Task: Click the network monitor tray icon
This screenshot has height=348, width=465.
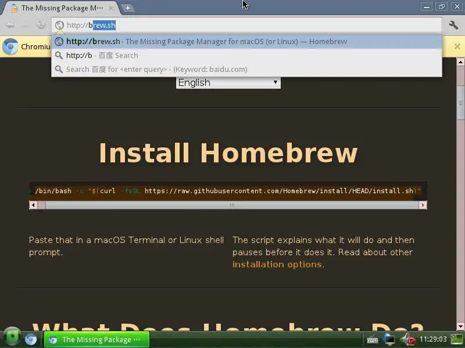Action: pos(389,339)
